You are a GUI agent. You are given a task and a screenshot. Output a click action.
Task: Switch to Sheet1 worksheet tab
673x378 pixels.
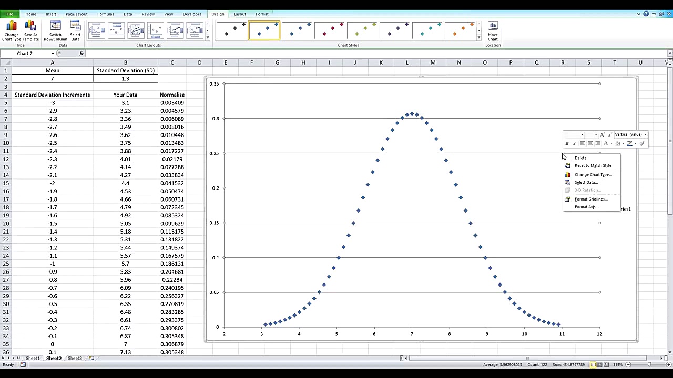click(x=33, y=358)
